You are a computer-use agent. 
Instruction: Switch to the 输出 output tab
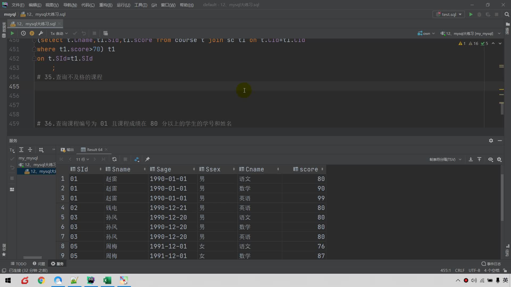pos(67,150)
